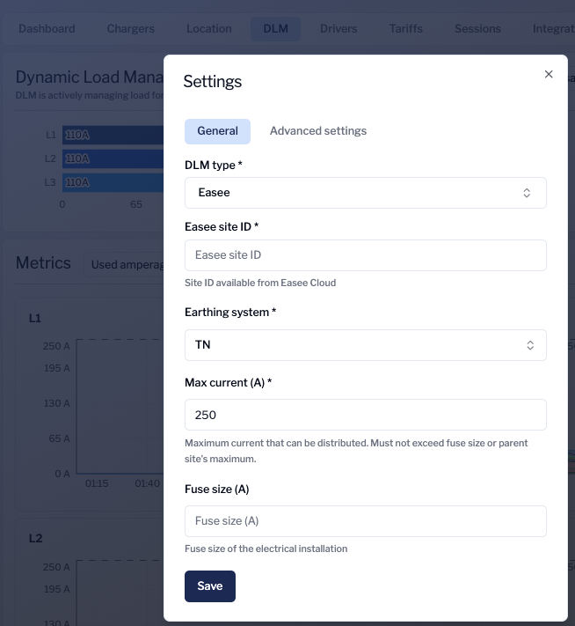
Task: Open the Advanced settings tab
Action: point(317,131)
